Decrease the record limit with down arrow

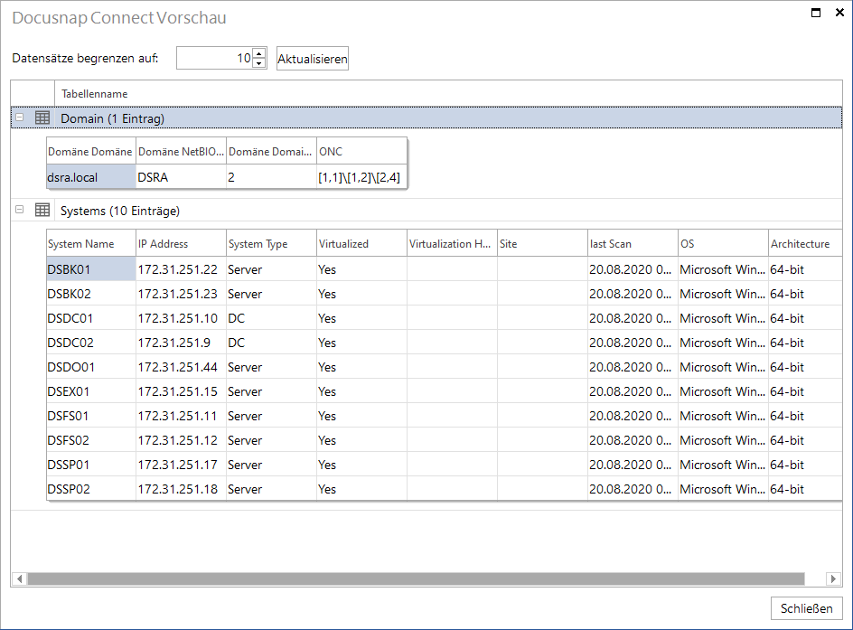pyautogui.click(x=259, y=63)
